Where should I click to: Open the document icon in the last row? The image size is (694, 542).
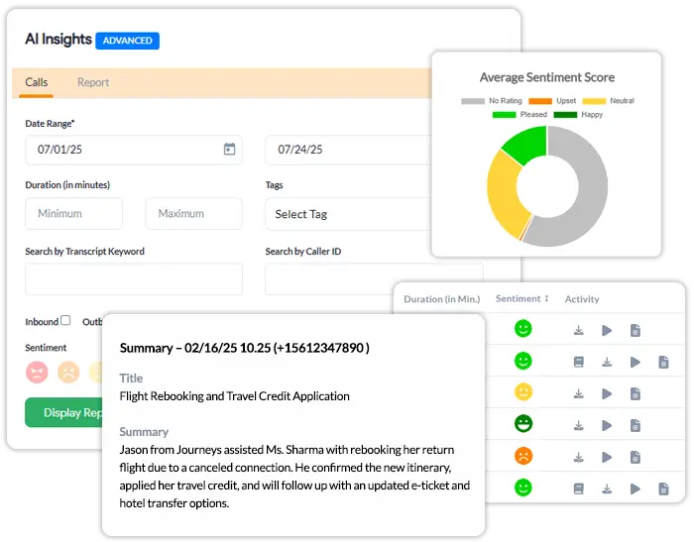click(663, 488)
